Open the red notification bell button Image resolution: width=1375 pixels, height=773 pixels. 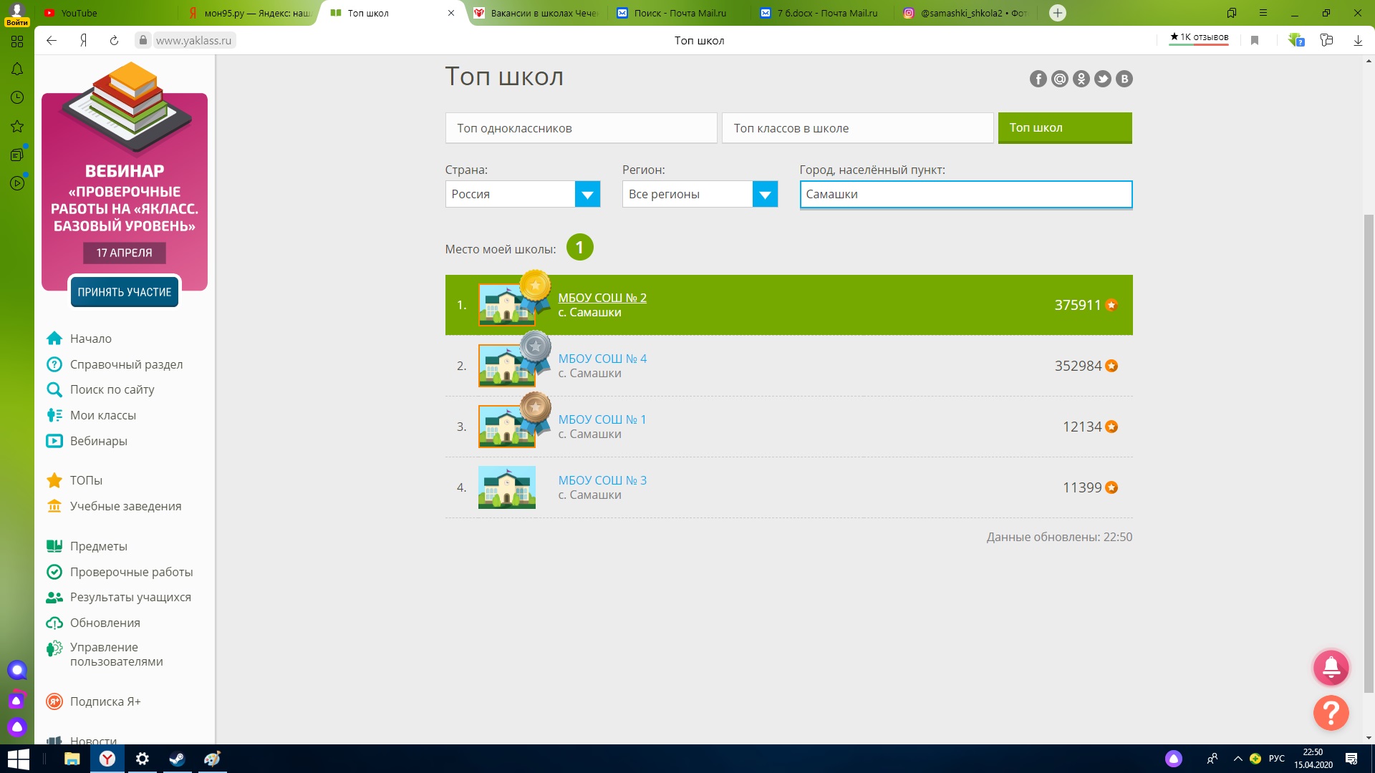[x=1331, y=668]
